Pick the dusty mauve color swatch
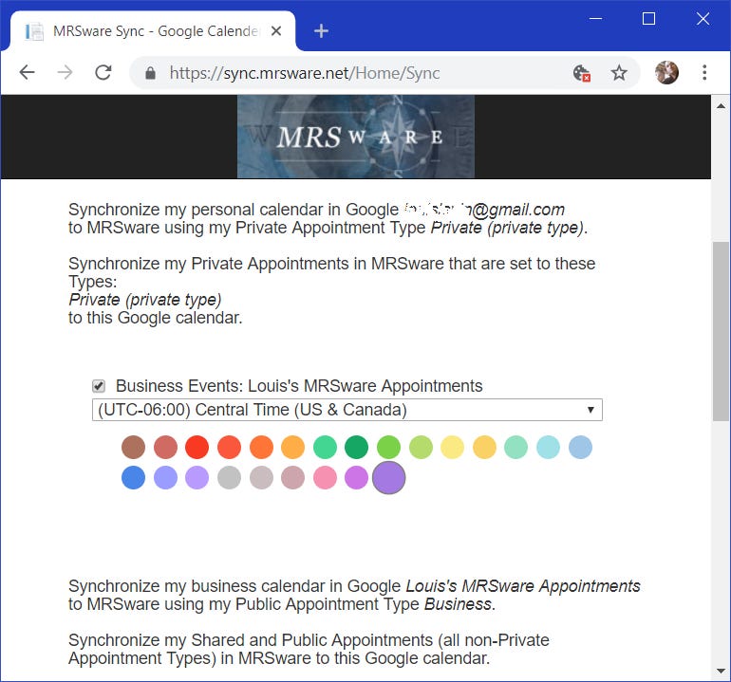Viewport: 731px width, 682px height. (x=292, y=477)
